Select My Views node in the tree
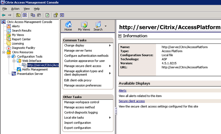This screenshot has height=134, width=221. (18, 35)
